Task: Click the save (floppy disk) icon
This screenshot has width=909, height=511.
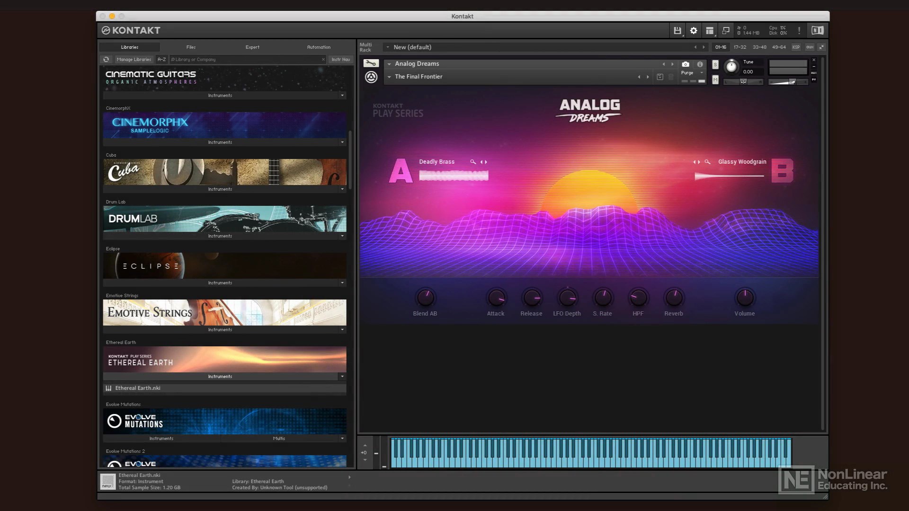Action: pyautogui.click(x=677, y=31)
